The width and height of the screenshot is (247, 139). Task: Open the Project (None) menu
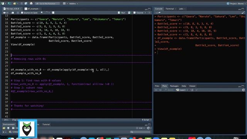click(x=236, y=3)
